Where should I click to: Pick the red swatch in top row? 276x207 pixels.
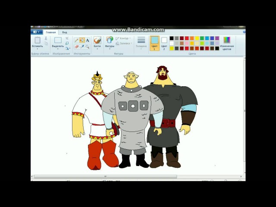tap(187, 38)
